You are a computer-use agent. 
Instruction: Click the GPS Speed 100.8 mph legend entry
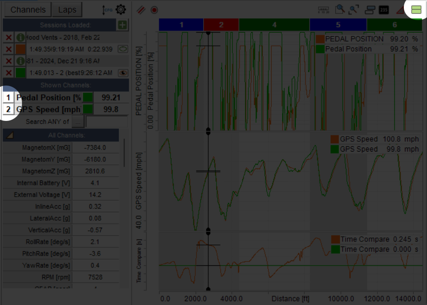(375, 139)
